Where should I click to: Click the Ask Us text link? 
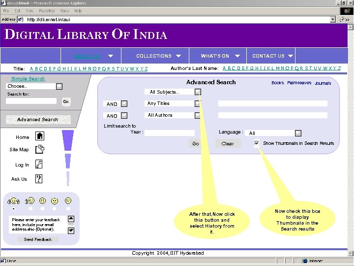(19, 179)
